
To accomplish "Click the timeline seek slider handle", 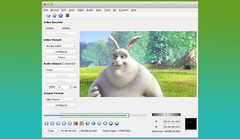I will (128, 115).
